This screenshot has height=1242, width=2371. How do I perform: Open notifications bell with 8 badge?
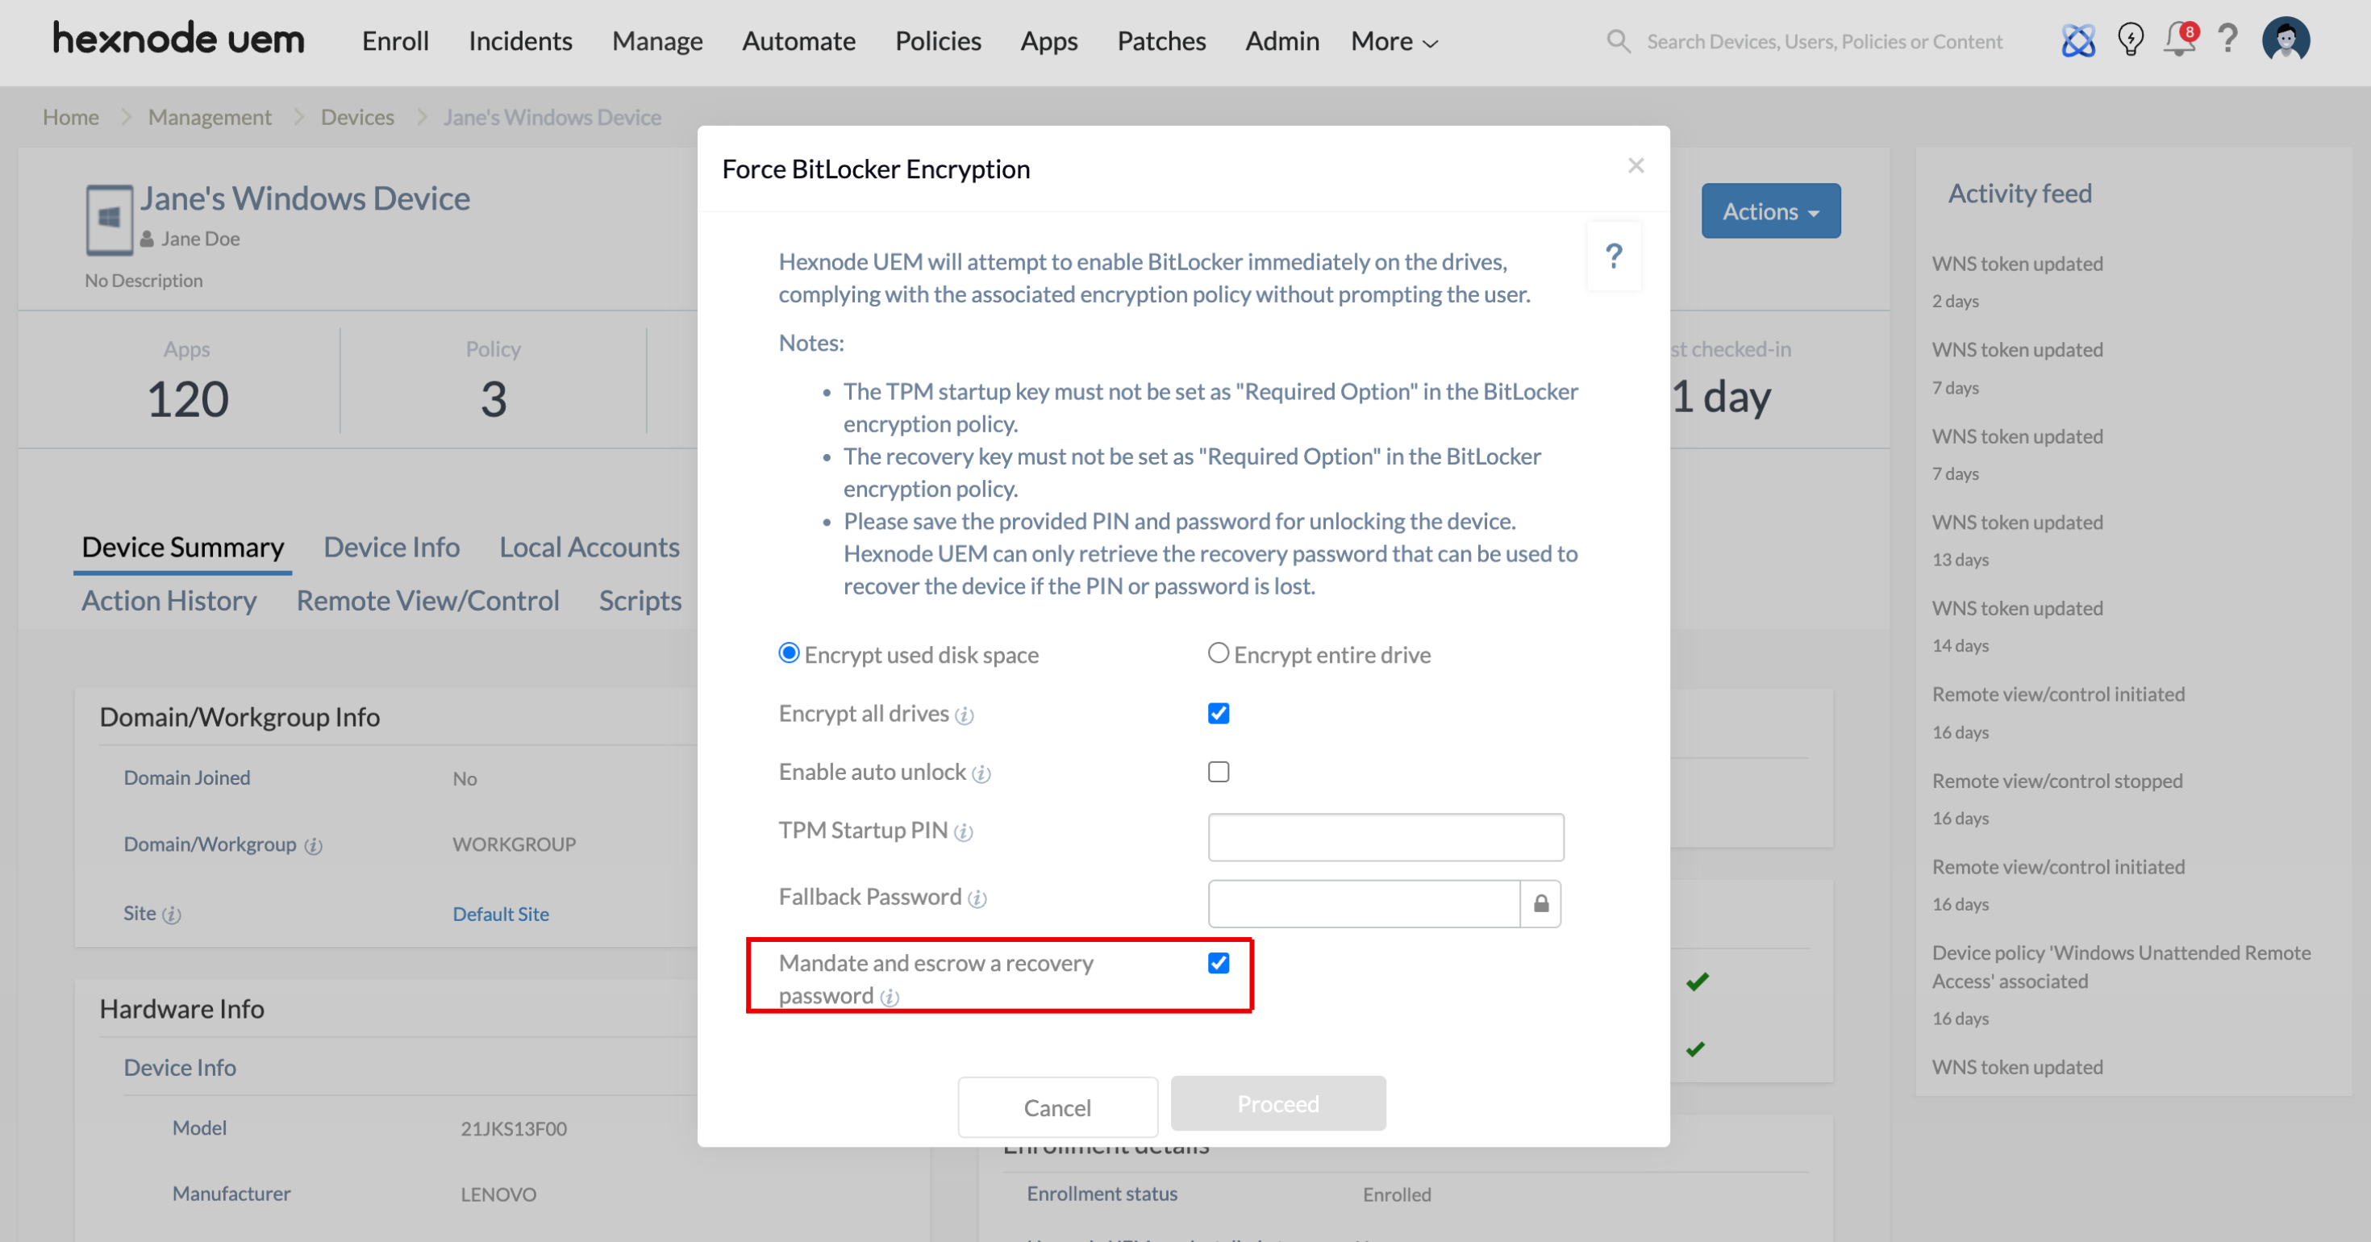2180,40
